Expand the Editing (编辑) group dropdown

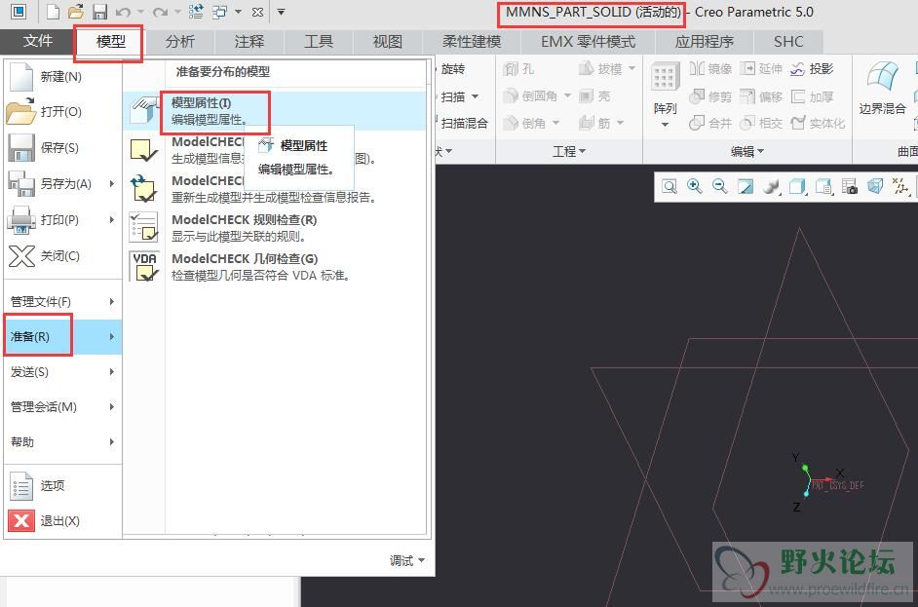pos(747,152)
